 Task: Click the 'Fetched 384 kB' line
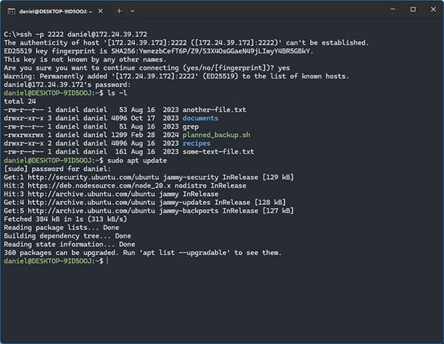click(x=65, y=219)
